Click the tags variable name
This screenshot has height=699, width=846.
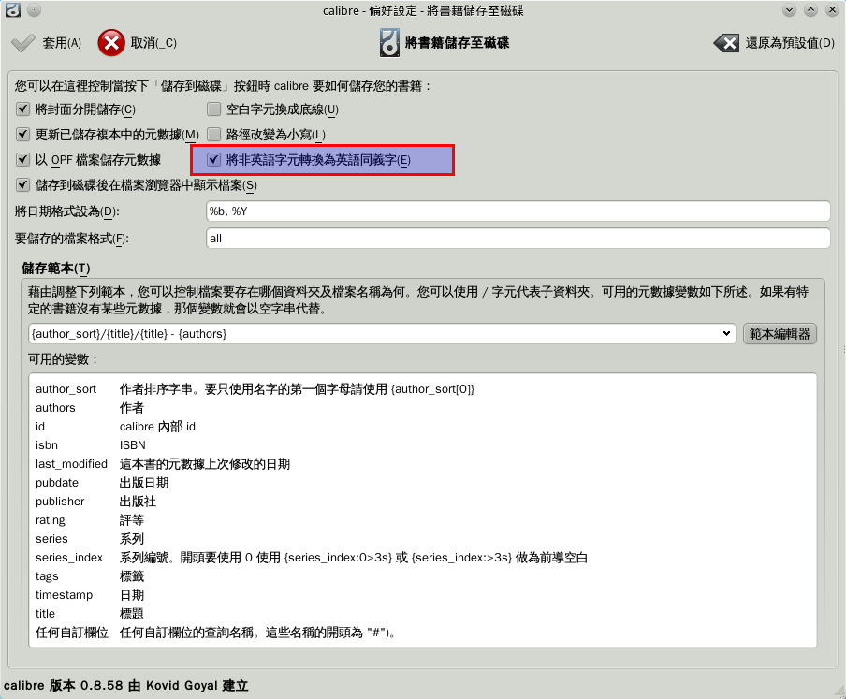coord(47,576)
